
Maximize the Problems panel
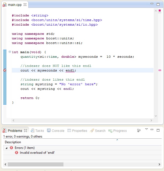point(158,130)
